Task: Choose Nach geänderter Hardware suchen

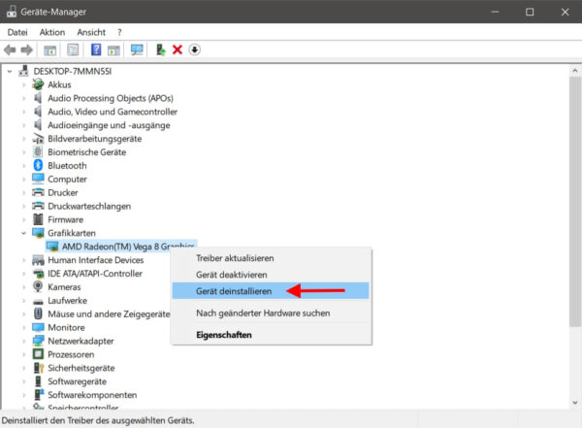Action: 271,313
